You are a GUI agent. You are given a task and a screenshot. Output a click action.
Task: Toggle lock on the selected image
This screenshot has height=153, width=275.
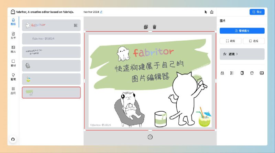(x=222, y=73)
